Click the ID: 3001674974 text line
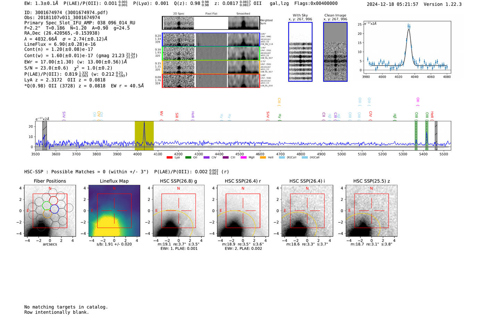 pos(66,13)
